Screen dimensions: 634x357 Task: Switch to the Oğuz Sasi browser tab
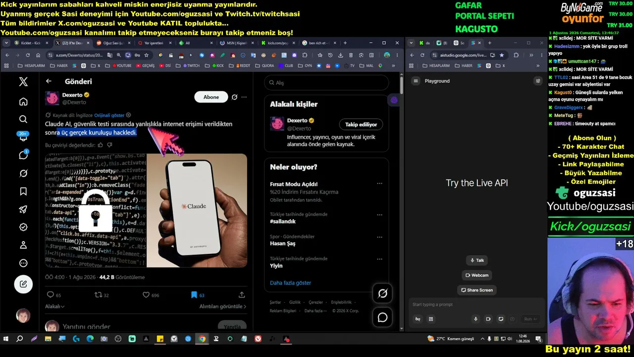point(113,43)
